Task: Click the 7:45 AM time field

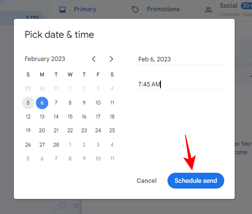Action: click(180, 84)
